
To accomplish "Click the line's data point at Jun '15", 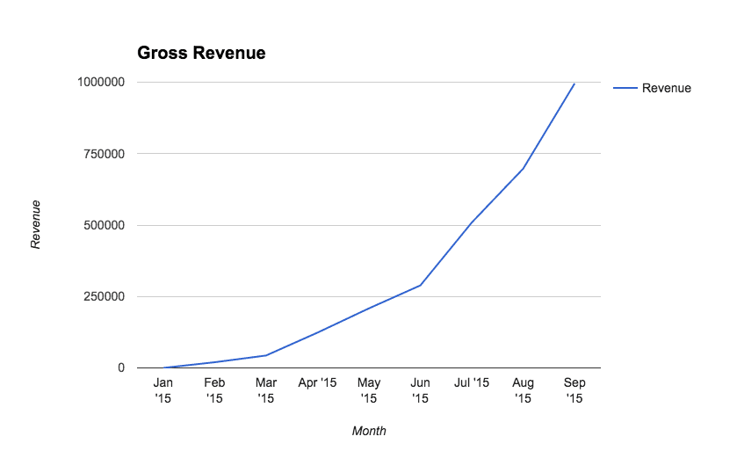I will click(x=421, y=285).
